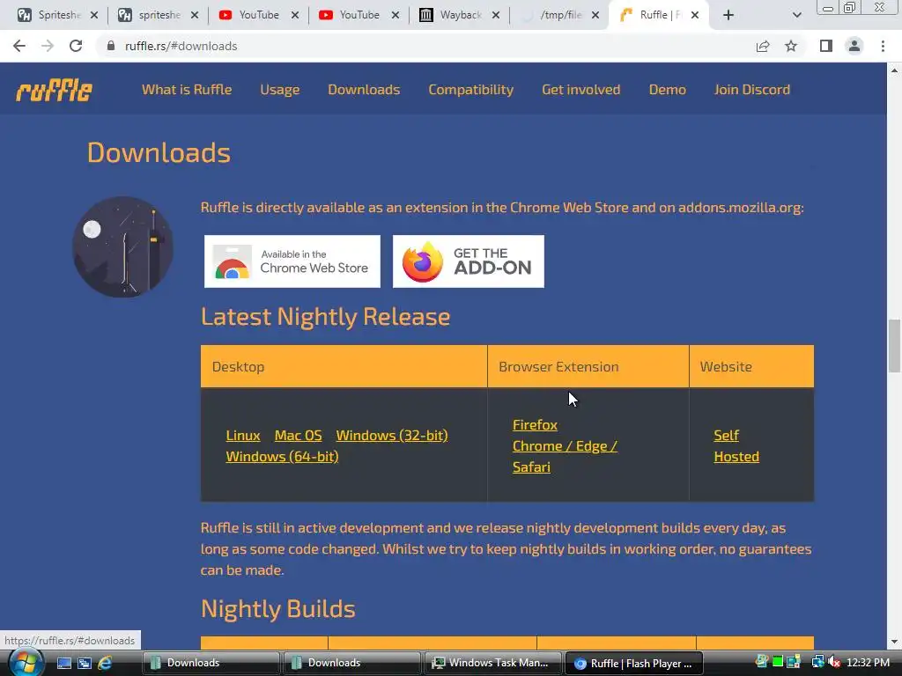Download the Windows (64-bit) build

click(282, 457)
